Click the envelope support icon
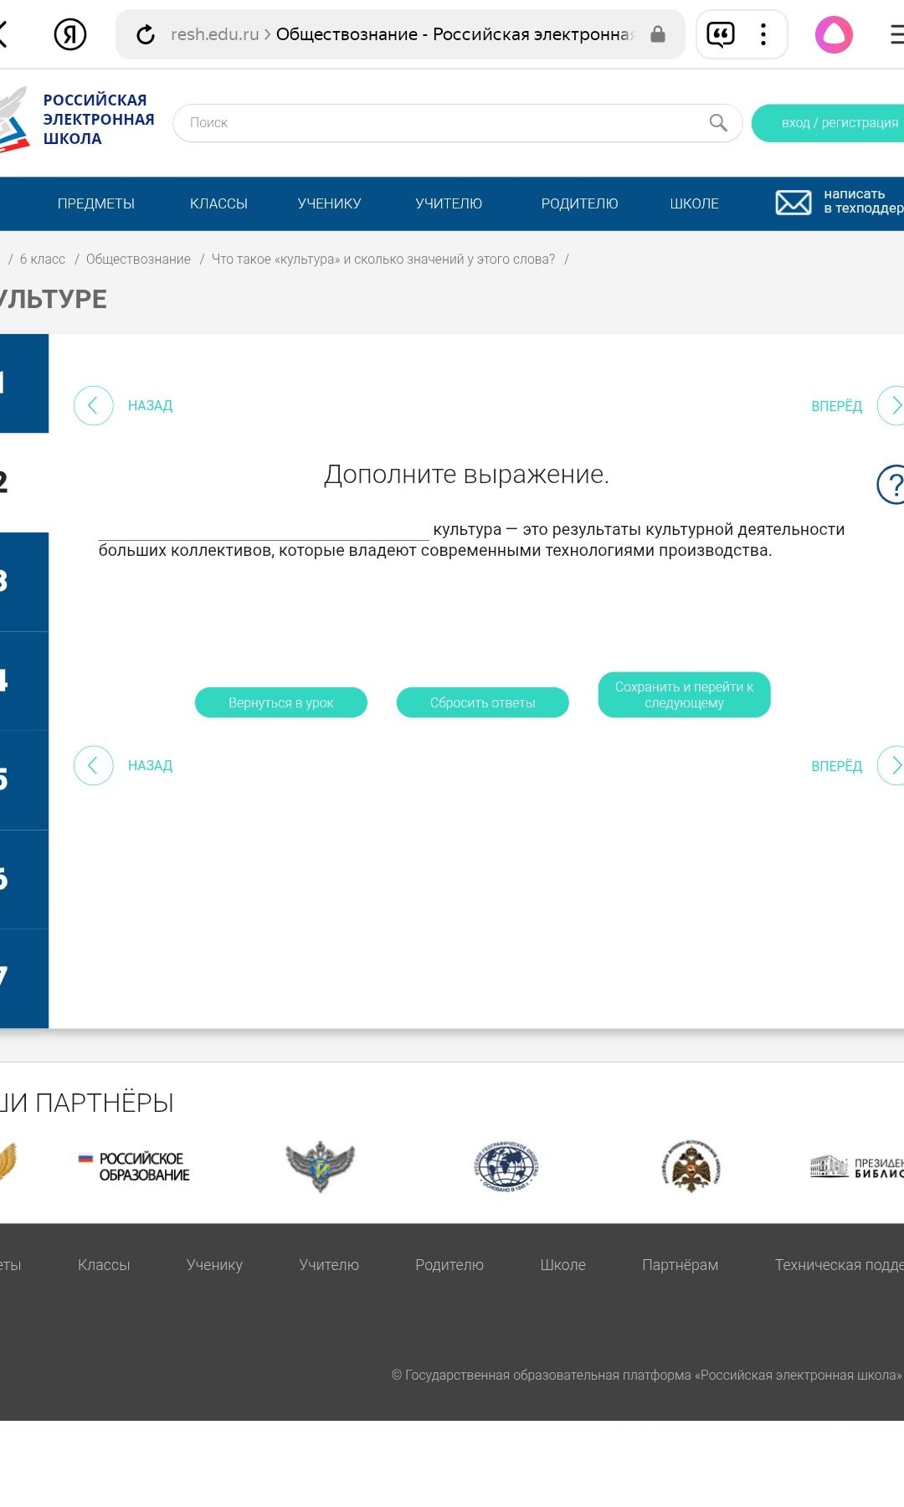The image size is (904, 1507). click(x=793, y=203)
